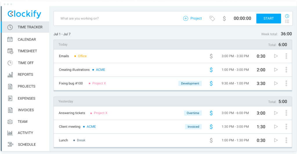Open Invoices from the sidebar

click(x=26, y=110)
